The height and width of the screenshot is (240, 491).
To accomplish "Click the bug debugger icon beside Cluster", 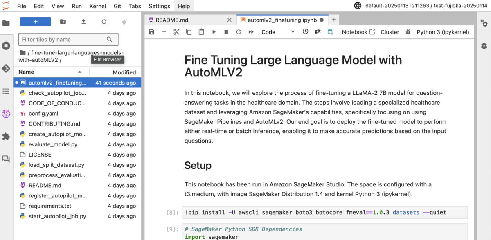I will 408,32.
